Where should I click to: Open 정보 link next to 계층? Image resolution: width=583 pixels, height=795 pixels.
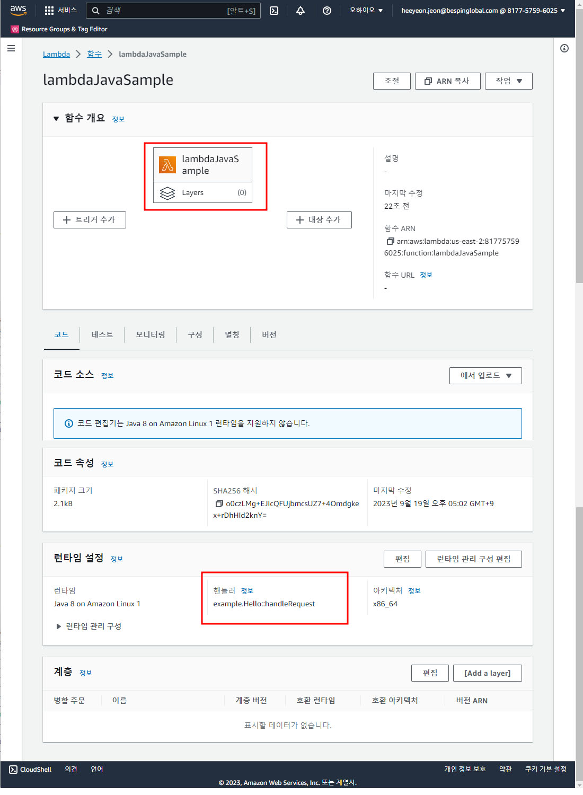[x=86, y=673]
